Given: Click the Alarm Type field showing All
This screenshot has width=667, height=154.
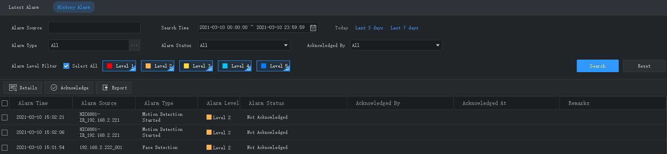Looking at the screenshot, I should (x=89, y=45).
